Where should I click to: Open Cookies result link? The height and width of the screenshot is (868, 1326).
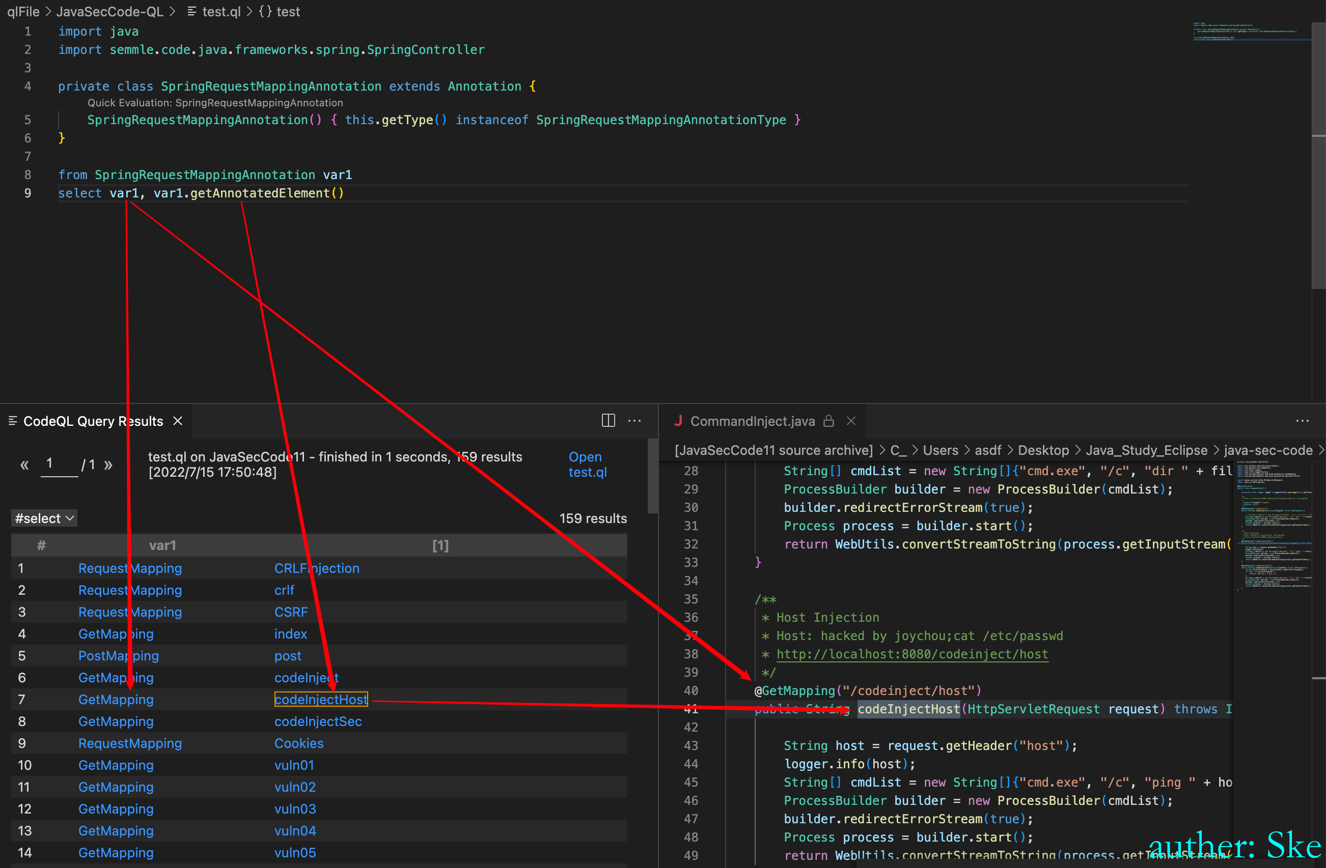pyautogui.click(x=298, y=743)
